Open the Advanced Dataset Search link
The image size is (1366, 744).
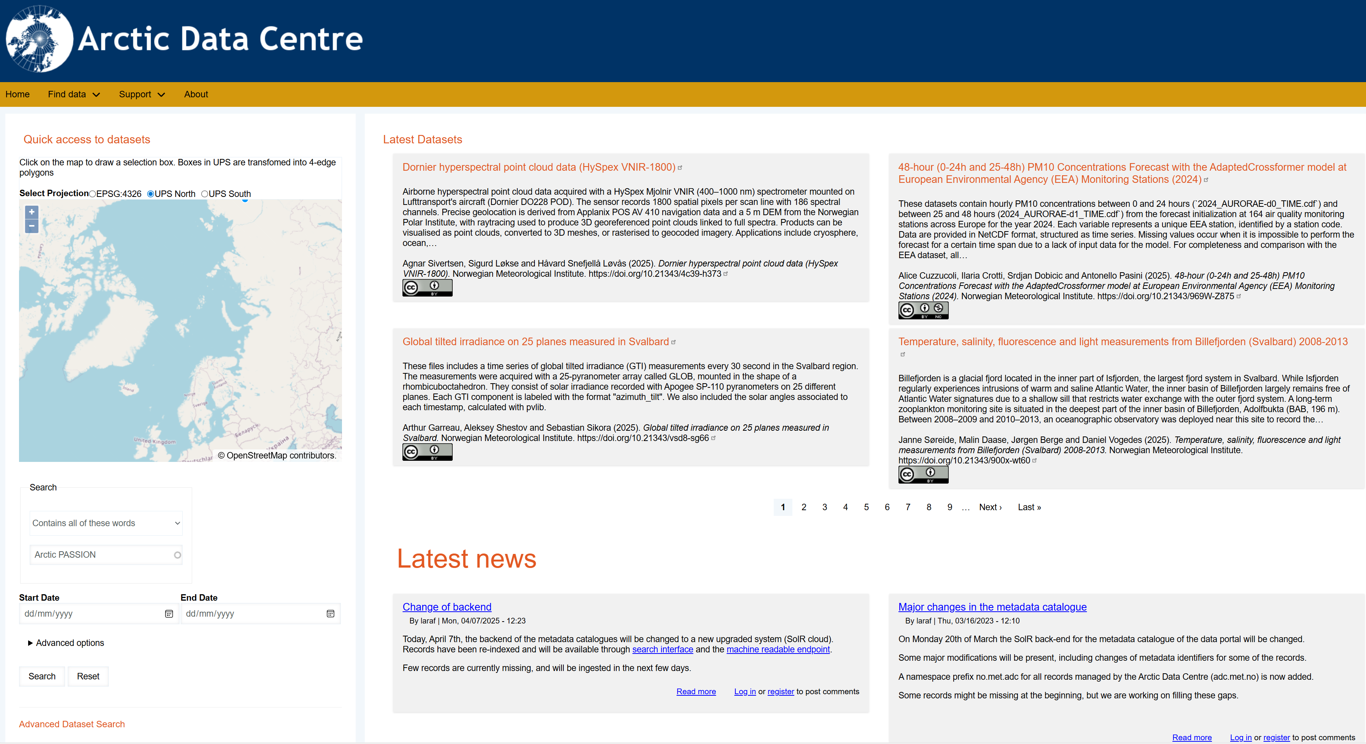[x=72, y=724]
